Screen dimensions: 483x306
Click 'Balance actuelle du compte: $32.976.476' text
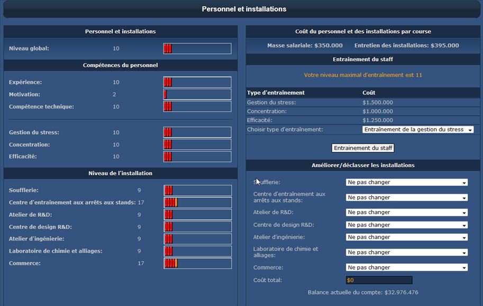tap(363, 292)
